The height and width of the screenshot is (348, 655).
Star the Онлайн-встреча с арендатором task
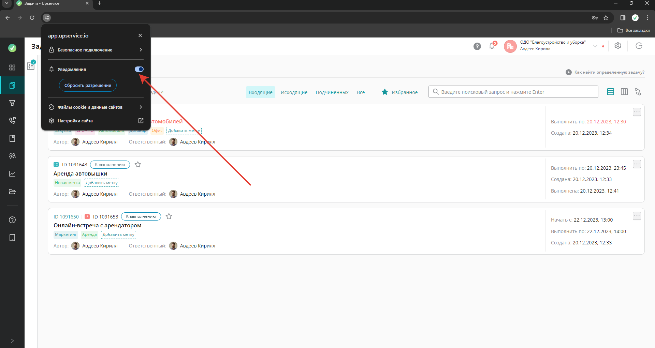[x=169, y=216]
